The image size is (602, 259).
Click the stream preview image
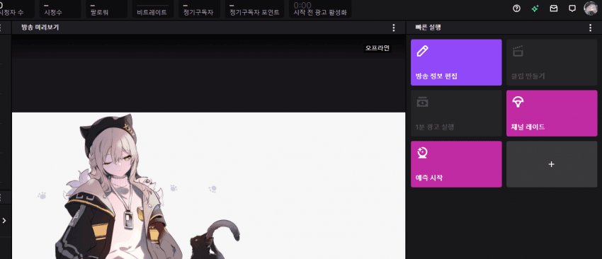pos(208,185)
